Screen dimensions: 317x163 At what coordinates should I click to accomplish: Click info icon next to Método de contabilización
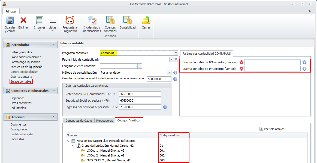(175, 73)
